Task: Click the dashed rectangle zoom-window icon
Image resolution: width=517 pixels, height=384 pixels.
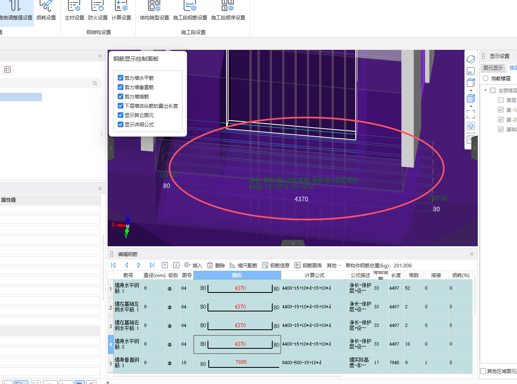Action: point(470,114)
